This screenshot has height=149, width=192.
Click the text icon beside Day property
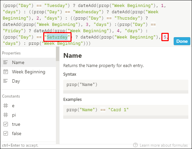[x=5, y=81]
